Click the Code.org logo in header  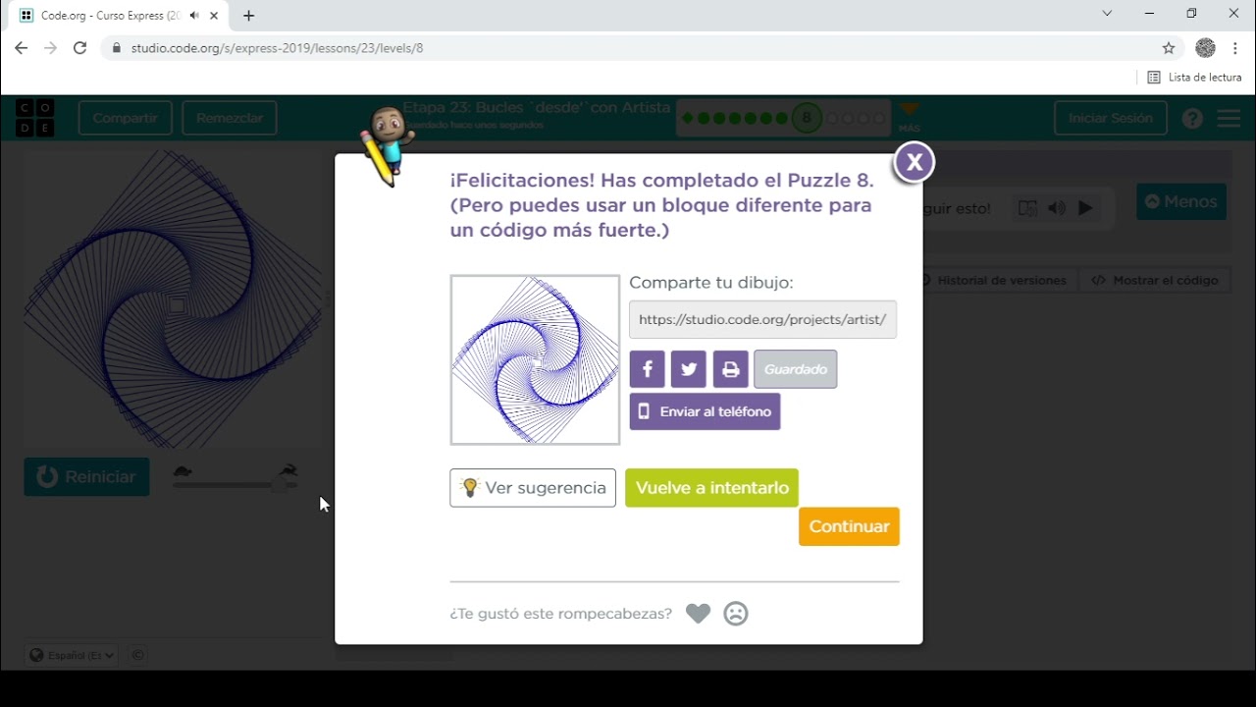(x=35, y=118)
